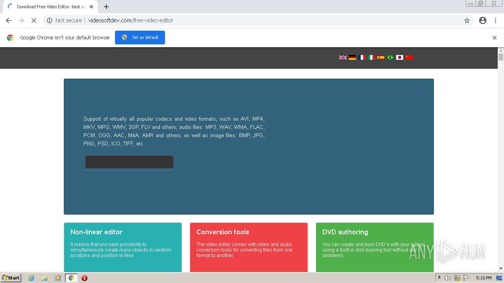Open the DVD authoring card
The width and height of the screenshot is (504, 283).
click(x=375, y=247)
